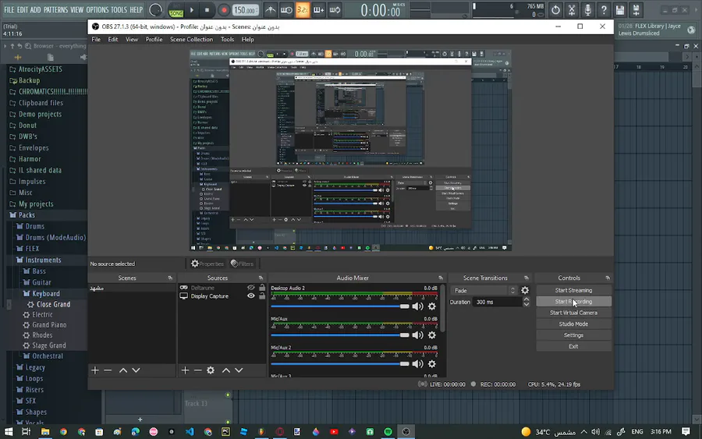Screen dimensions: 702x439
Task: Move source down arrow in Sources panel
Action: 239,370
